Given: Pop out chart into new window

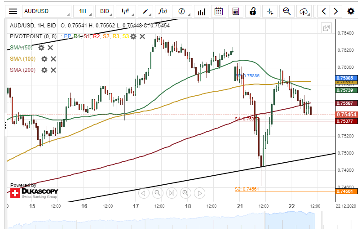Looking at the screenshot, I should [326, 28].
